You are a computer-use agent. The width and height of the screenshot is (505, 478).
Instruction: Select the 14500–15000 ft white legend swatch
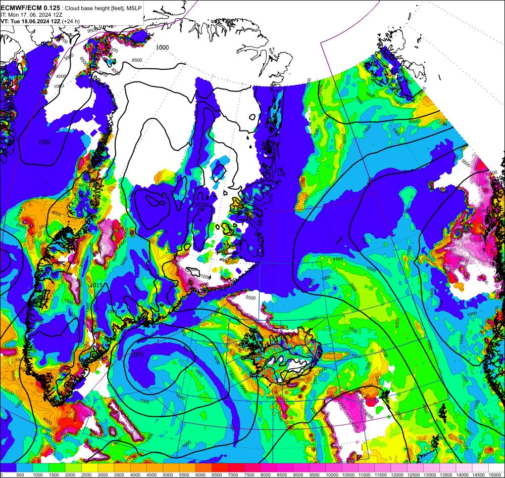click(480, 468)
